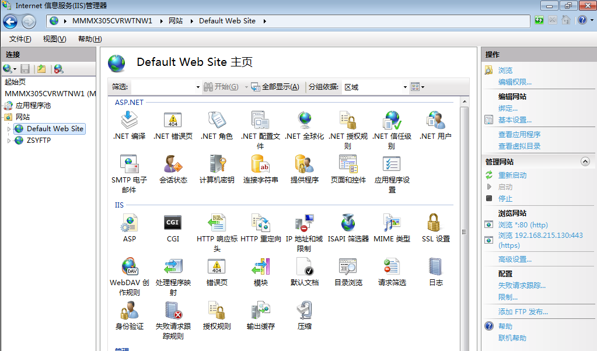Image resolution: width=597 pixels, height=351 pixels.
Task: Open the help icon dropdown arrow
Action: pos(592,20)
